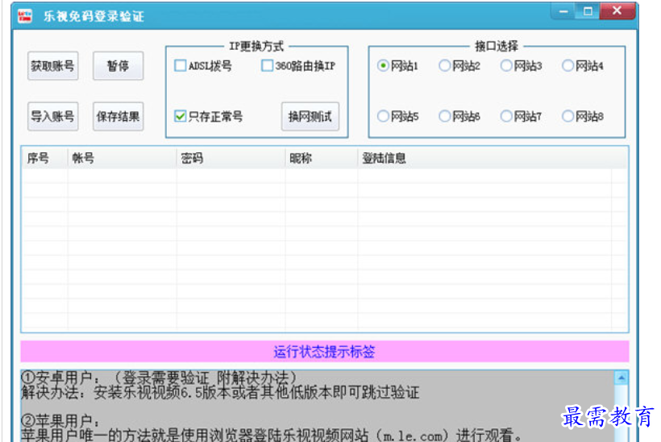Close the 乐视免码登录验证 window
The height and width of the screenshot is (442, 661).
(x=617, y=11)
